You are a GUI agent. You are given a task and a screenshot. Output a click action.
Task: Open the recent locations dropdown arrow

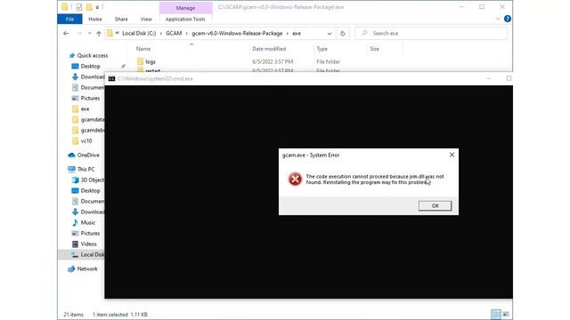click(89, 34)
